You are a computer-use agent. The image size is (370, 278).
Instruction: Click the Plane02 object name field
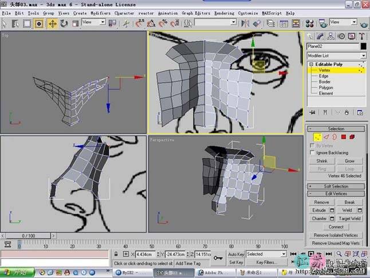[332, 46]
